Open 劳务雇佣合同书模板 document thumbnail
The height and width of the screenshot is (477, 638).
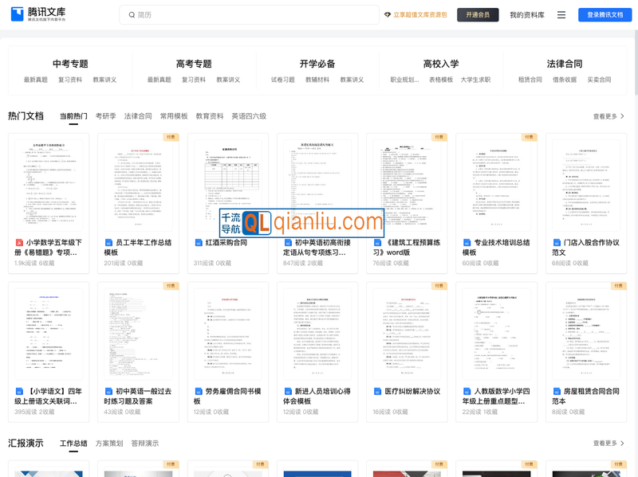coord(223,330)
